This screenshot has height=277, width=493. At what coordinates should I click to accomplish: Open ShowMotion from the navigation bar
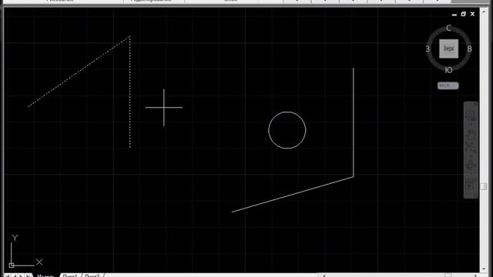point(471,185)
